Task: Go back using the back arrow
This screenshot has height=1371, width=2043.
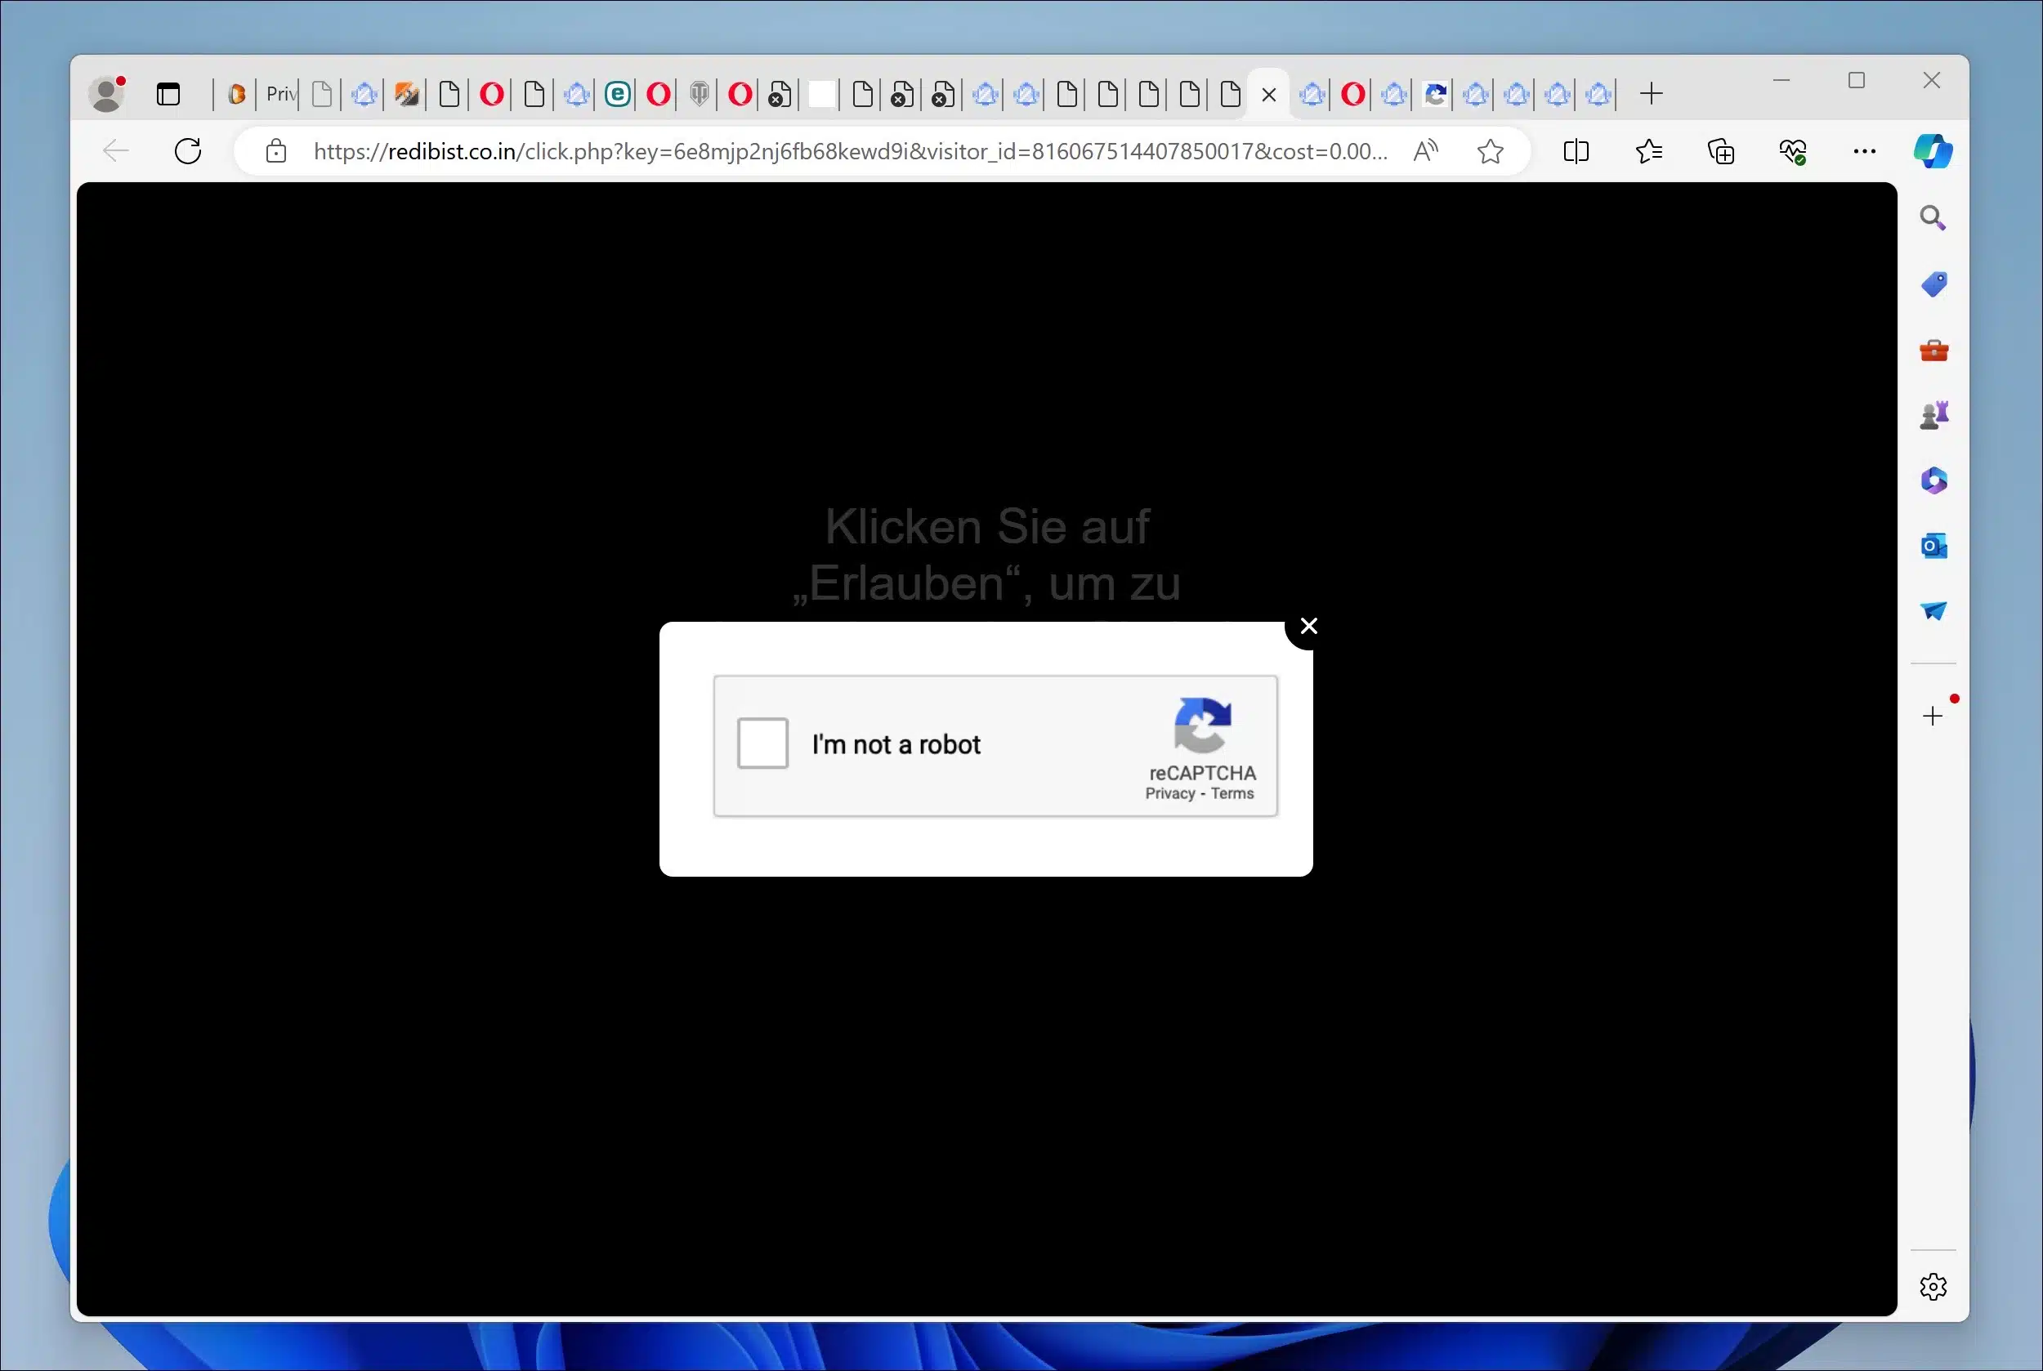Action: 115,151
